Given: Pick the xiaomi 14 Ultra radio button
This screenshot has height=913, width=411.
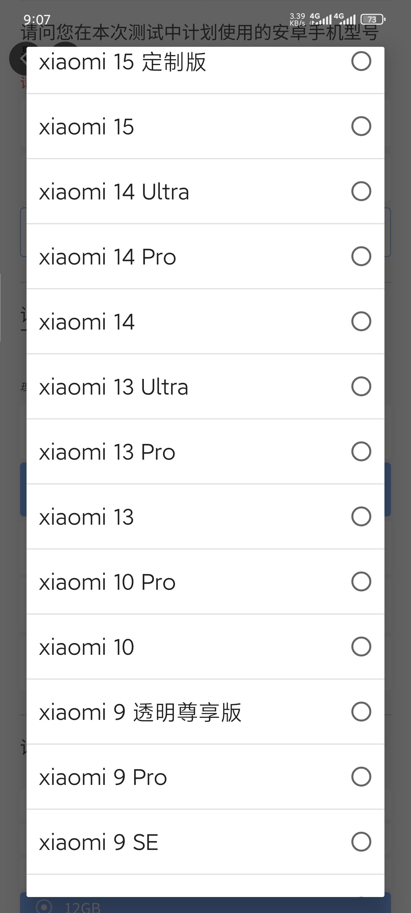Looking at the screenshot, I should (361, 191).
